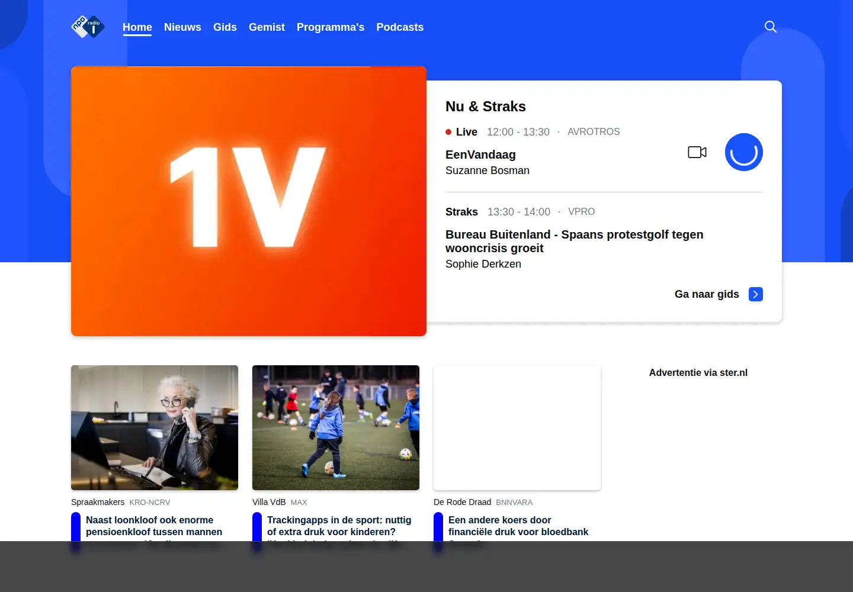Click the round blue live play button
This screenshot has width=853, height=592.
click(744, 152)
